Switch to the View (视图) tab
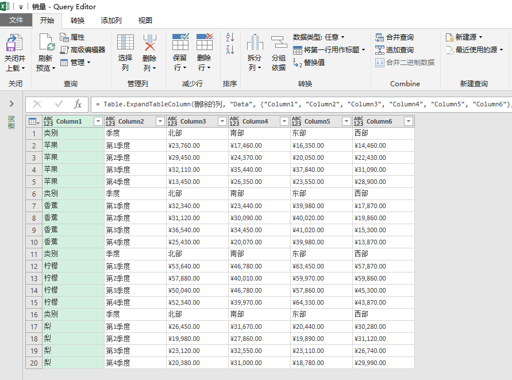The width and height of the screenshot is (512, 380). (x=145, y=20)
